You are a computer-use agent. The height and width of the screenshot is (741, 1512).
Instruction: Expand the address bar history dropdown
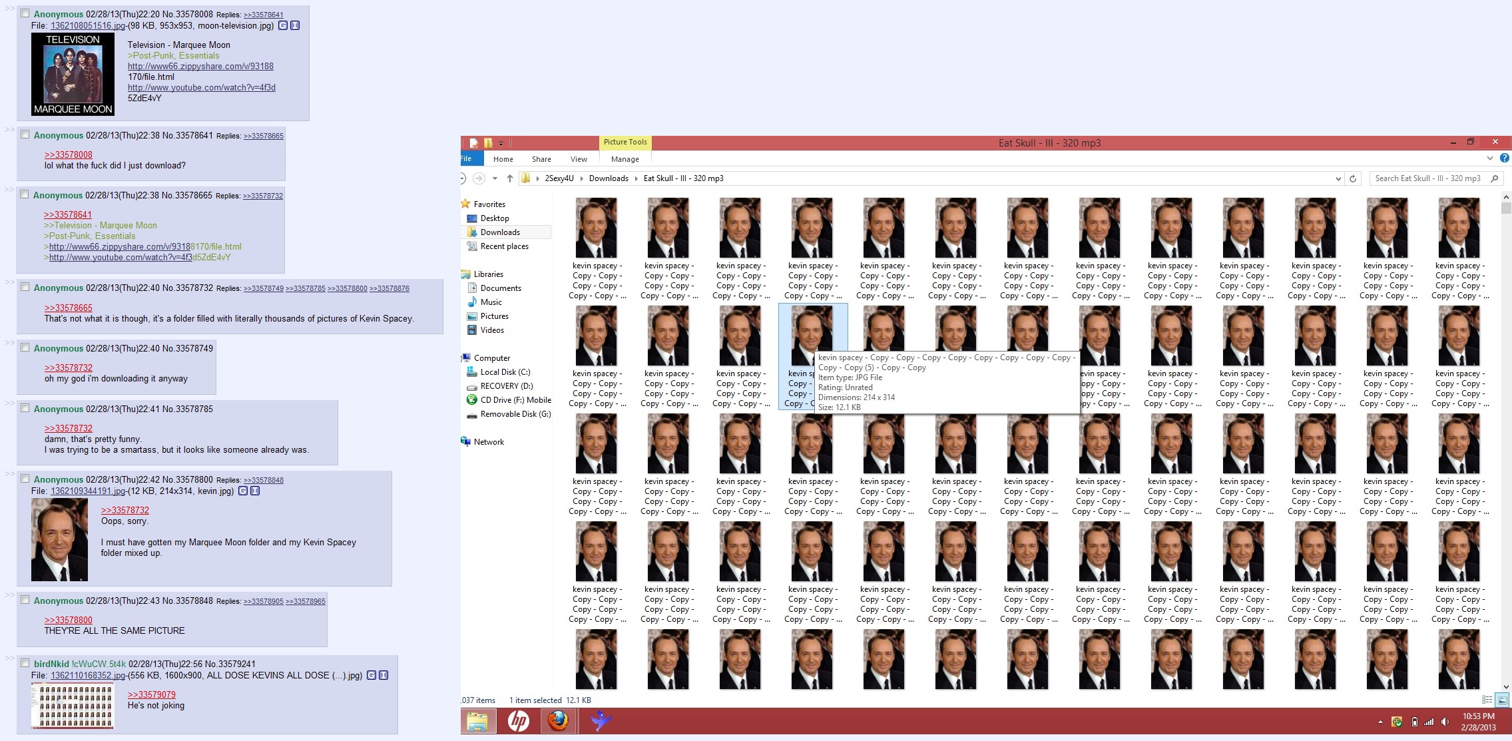click(1338, 178)
